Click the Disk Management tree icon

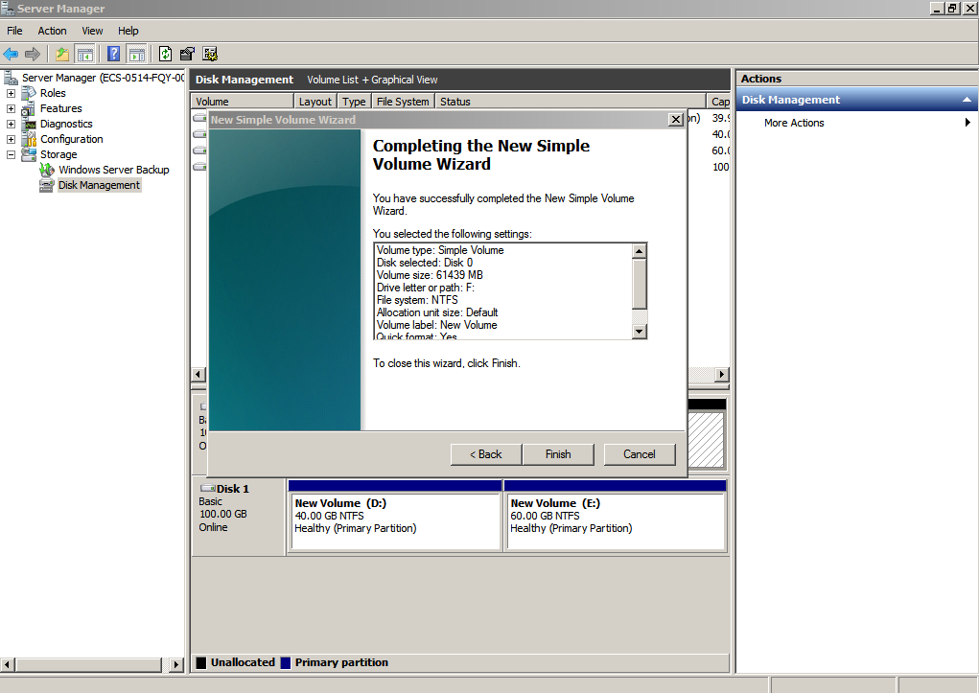pyautogui.click(x=47, y=185)
